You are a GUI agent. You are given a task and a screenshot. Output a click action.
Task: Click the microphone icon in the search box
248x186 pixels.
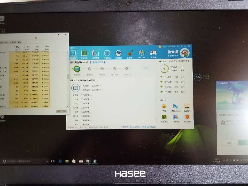(47, 161)
